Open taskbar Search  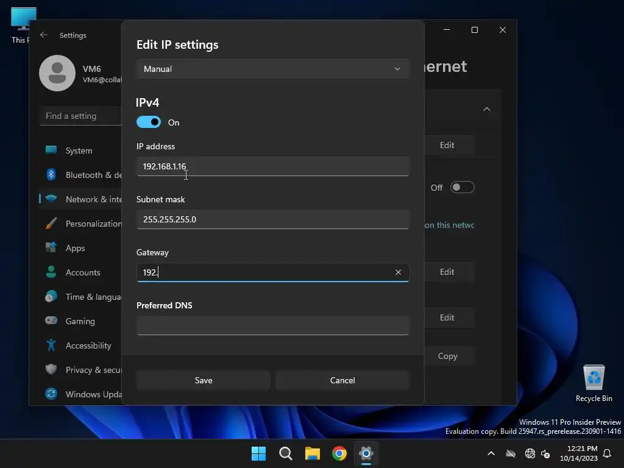(x=285, y=453)
